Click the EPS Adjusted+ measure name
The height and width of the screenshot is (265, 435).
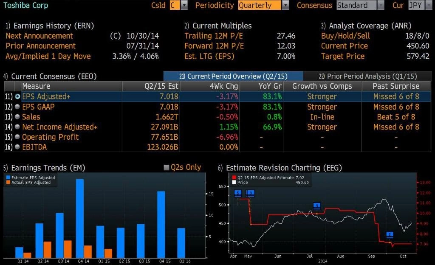[x=46, y=96]
